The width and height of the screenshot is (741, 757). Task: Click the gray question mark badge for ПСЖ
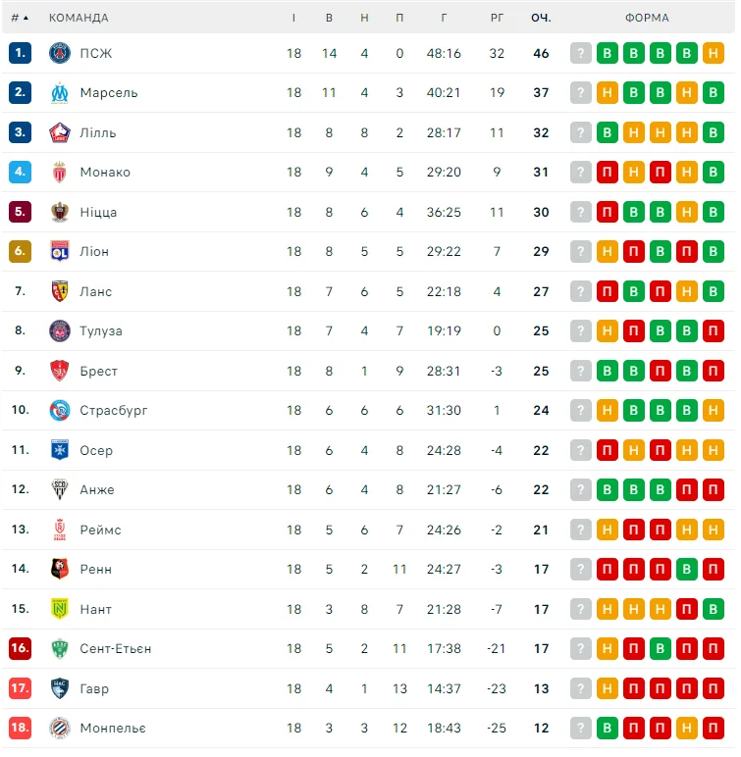click(x=581, y=53)
